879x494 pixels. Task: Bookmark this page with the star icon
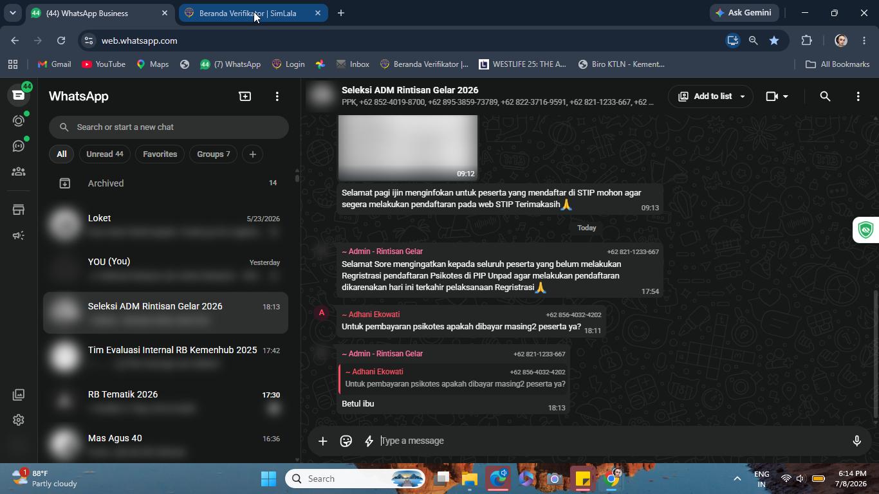coord(774,41)
